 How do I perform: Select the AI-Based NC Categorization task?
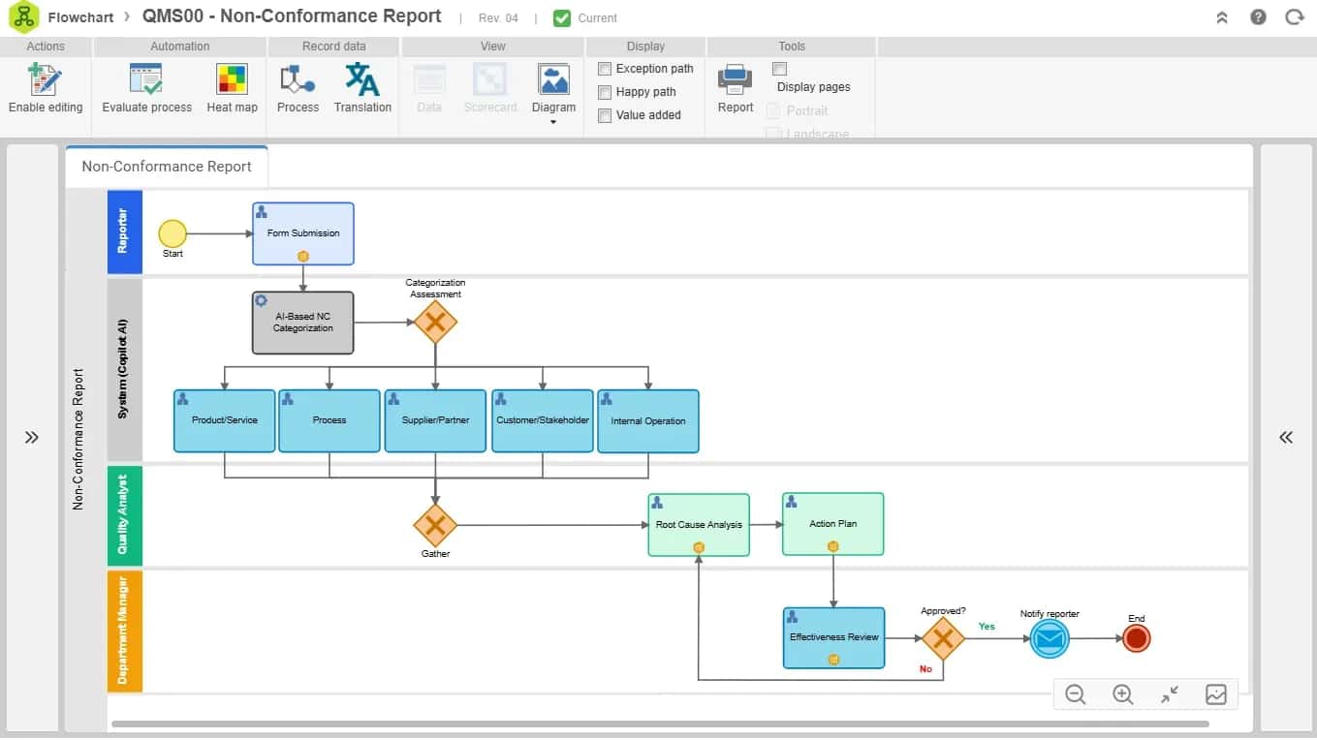pyautogui.click(x=303, y=323)
